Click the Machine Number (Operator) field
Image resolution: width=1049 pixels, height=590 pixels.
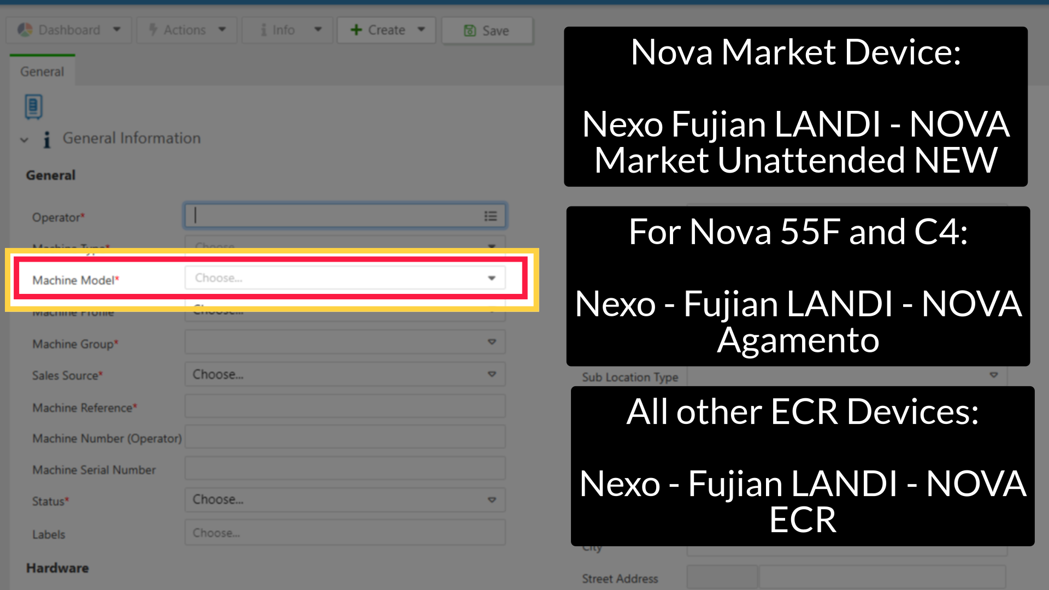(345, 438)
